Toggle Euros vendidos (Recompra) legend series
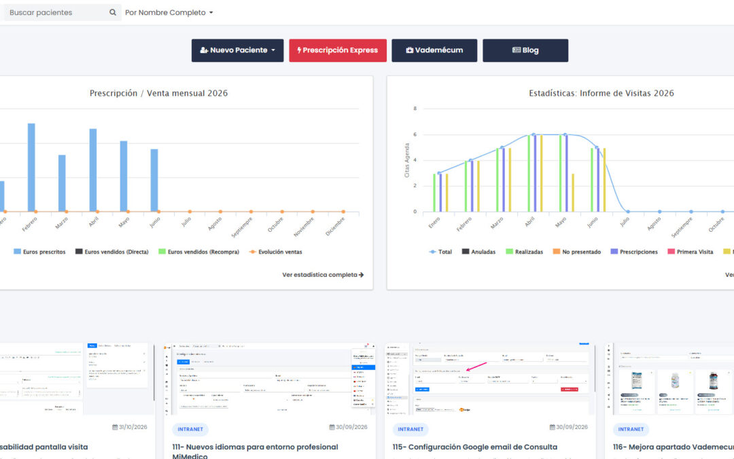734x459 pixels. [x=199, y=252]
